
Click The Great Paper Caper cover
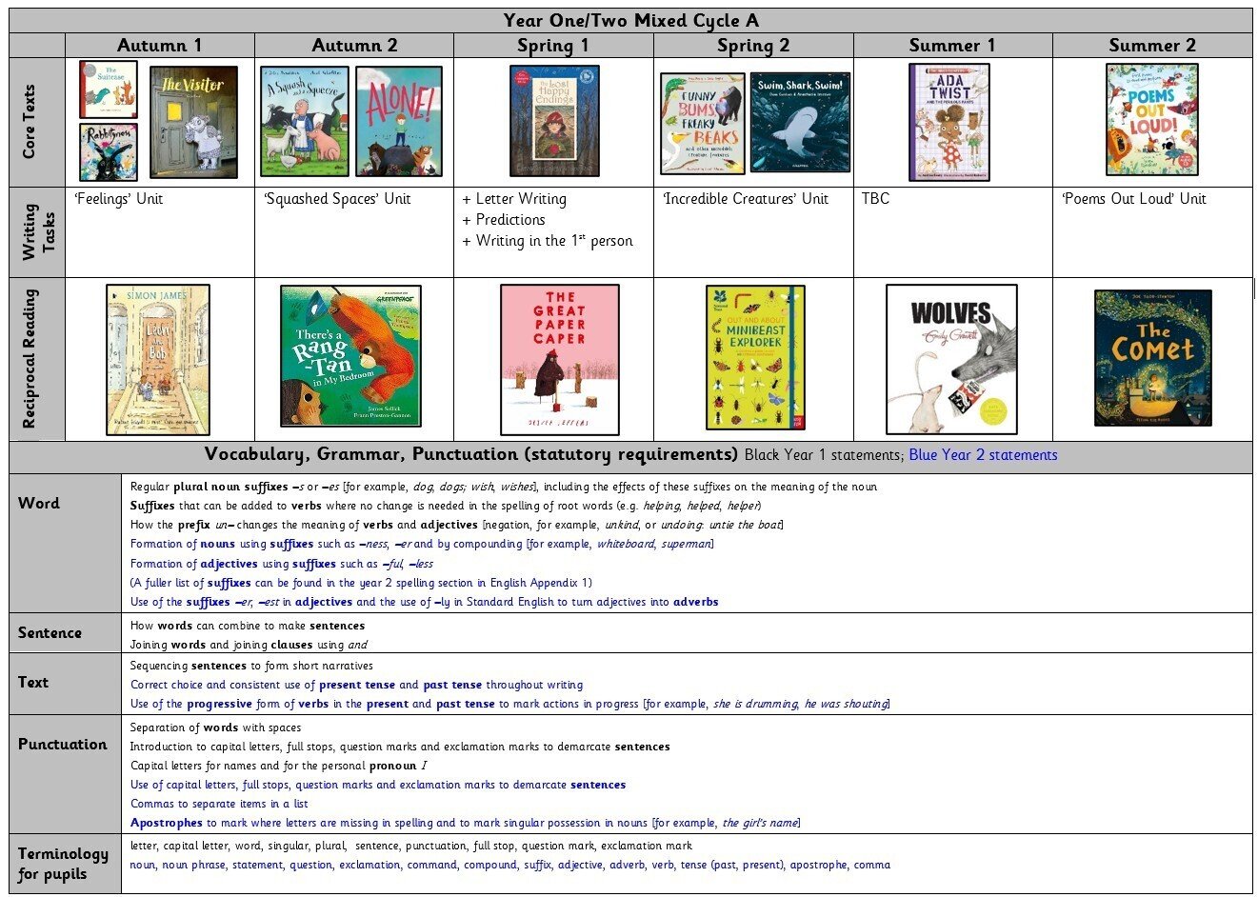[560, 359]
